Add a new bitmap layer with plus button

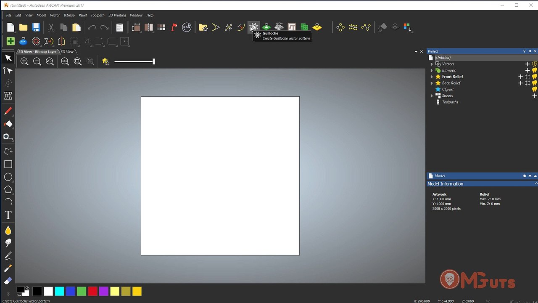tap(527, 70)
